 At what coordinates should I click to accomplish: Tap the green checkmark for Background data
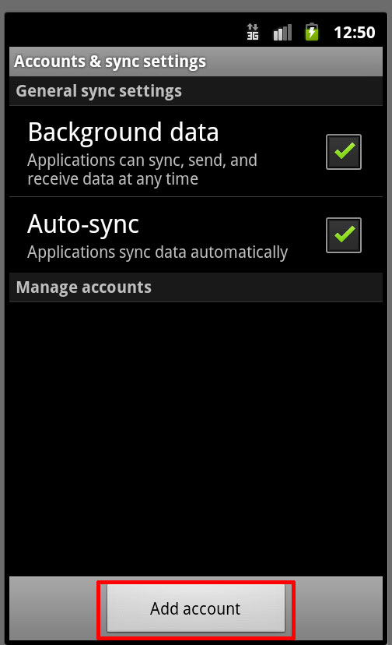[x=345, y=151]
